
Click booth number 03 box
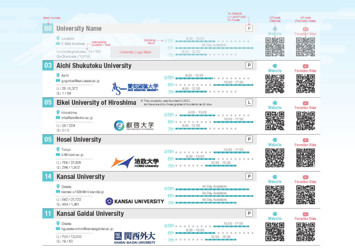(x=48, y=65)
